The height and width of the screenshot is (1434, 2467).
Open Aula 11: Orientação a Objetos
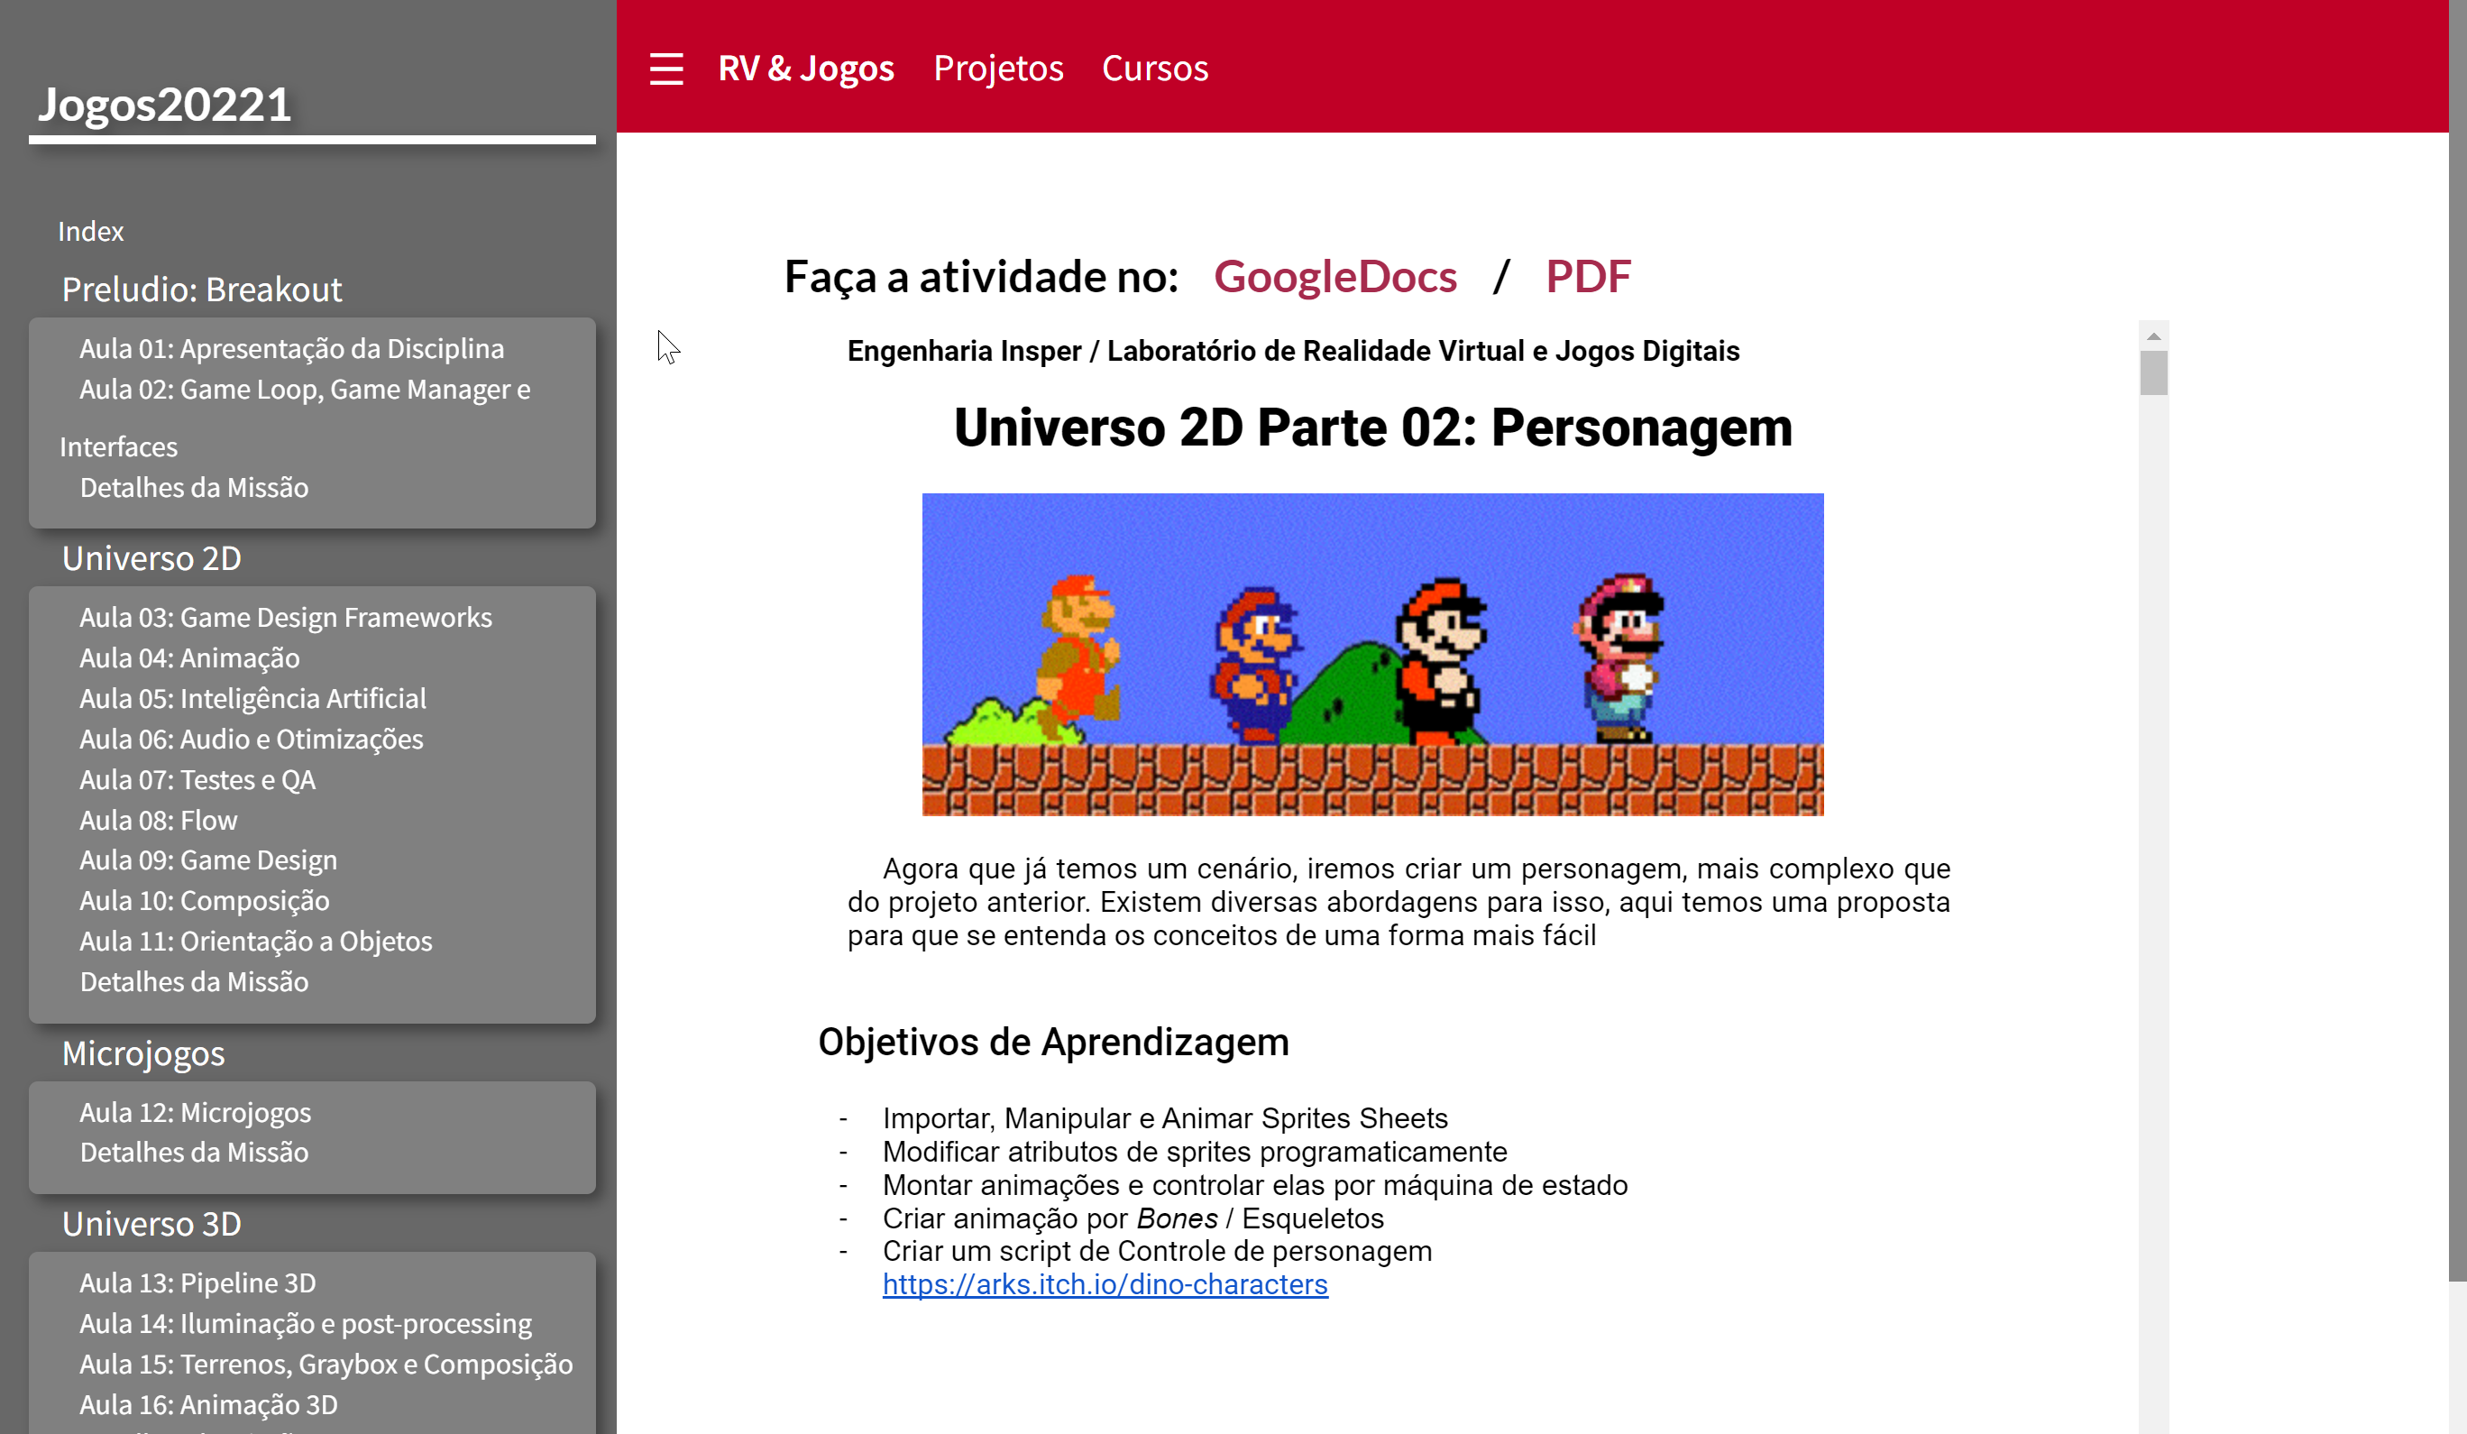255,942
